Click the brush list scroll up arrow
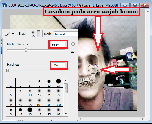152x124 pixels. (x=66, y=81)
